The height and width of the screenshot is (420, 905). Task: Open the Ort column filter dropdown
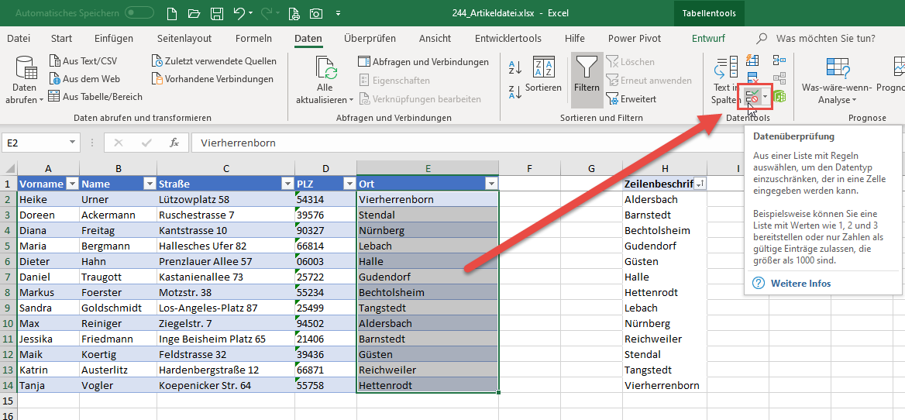point(491,184)
